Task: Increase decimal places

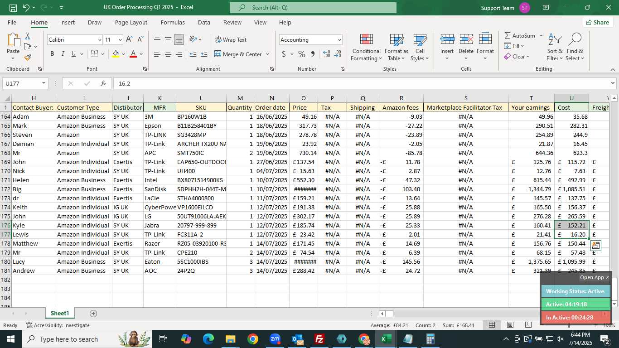Action: pyautogui.click(x=327, y=54)
